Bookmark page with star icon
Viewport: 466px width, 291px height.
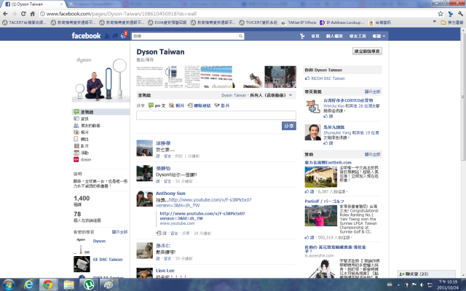click(441, 14)
